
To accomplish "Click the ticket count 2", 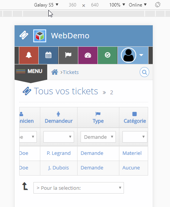I will click(x=112, y=92).
